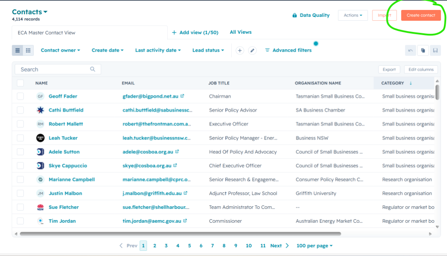Select Skye Cappuccio's row checkbox
The width and height of the screenshot is (447, 256).
[20, 165]
